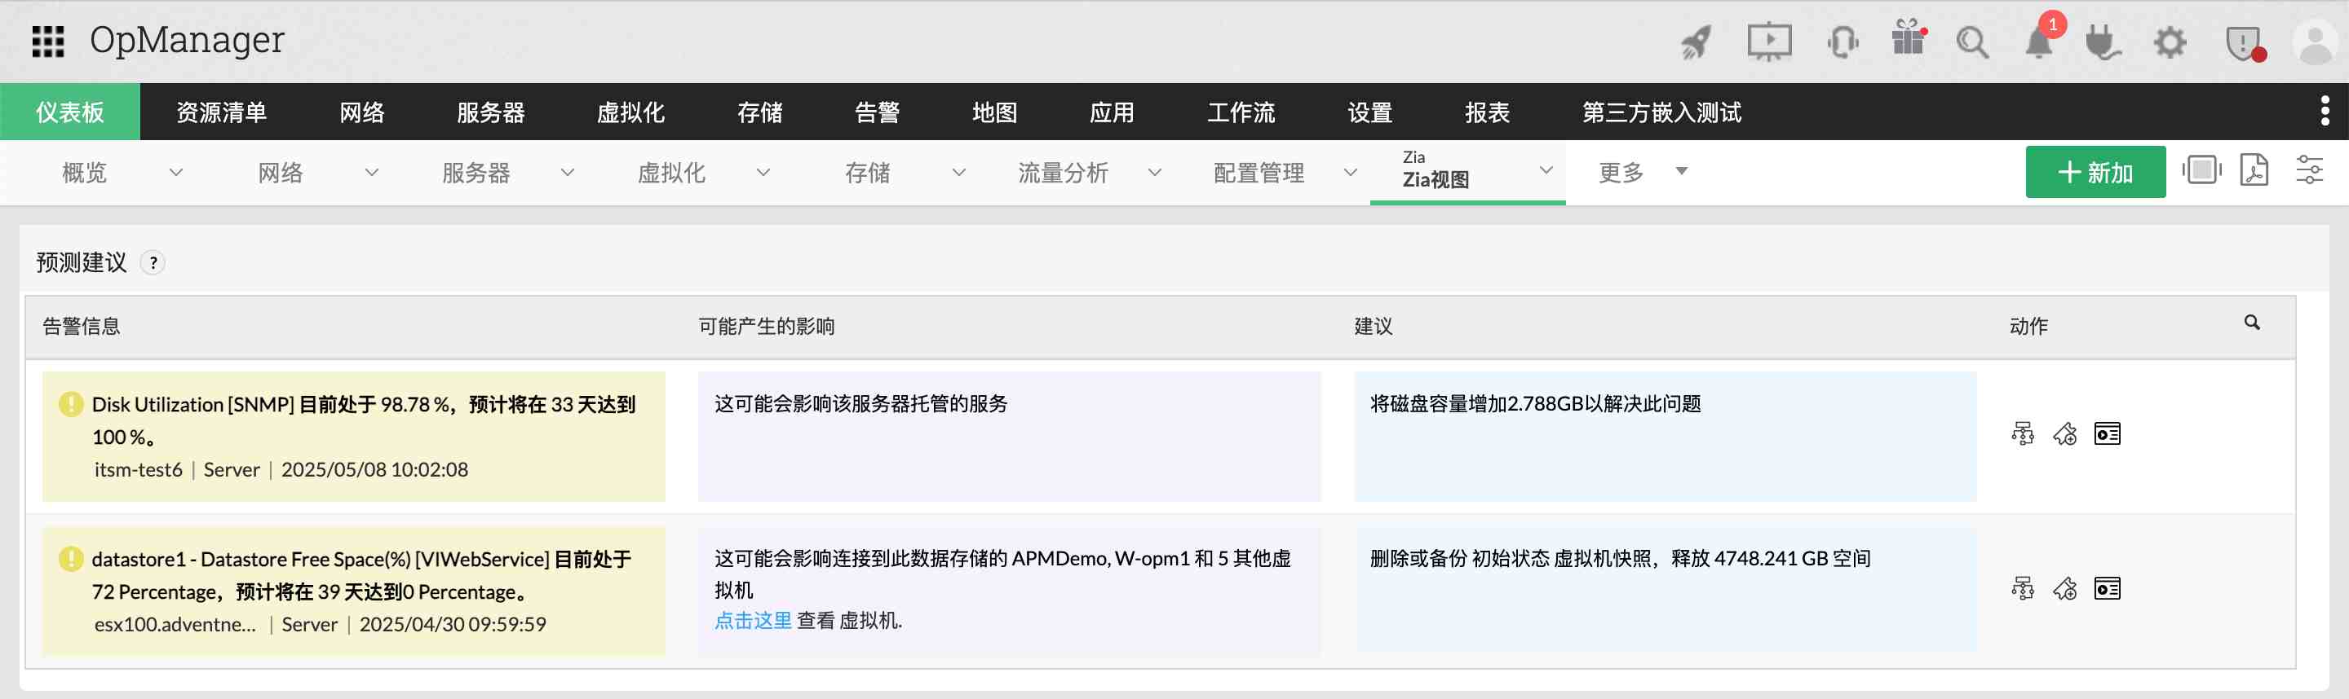Open the settings gear icon
This screenshot has width=2349, height=699.
click(2170, 42)
